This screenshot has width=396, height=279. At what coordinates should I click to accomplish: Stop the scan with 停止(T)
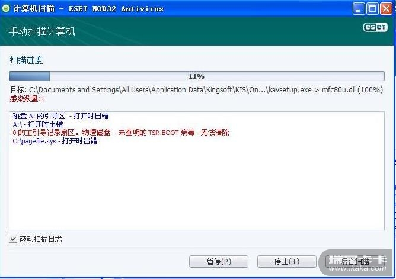287,262
